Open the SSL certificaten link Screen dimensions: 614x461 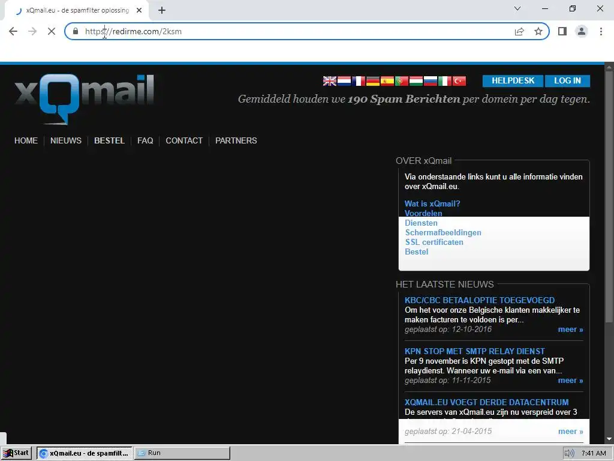[434, 242]
